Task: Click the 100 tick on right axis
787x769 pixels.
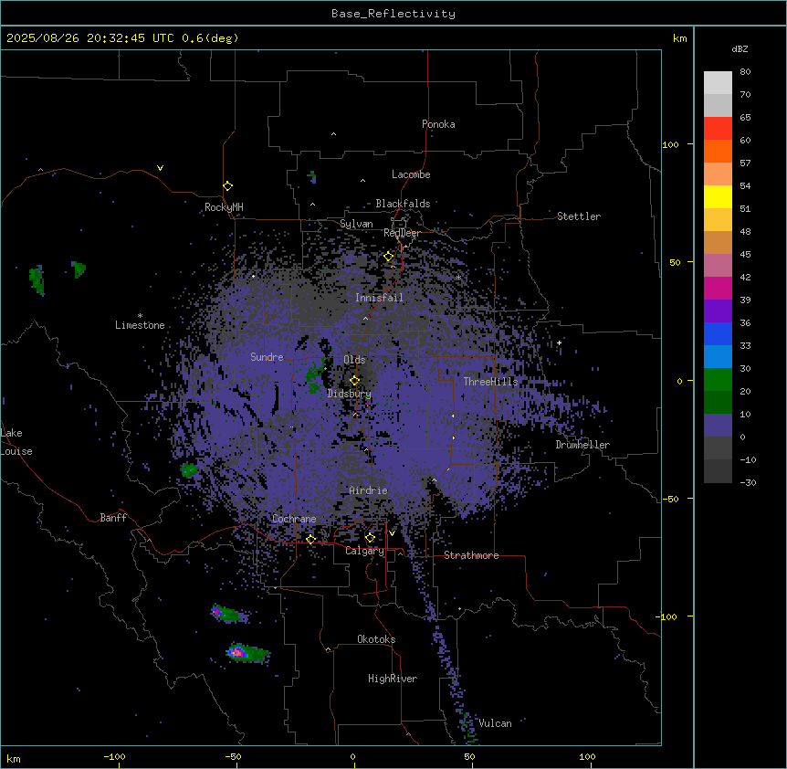Action: (x=670, y=144)
